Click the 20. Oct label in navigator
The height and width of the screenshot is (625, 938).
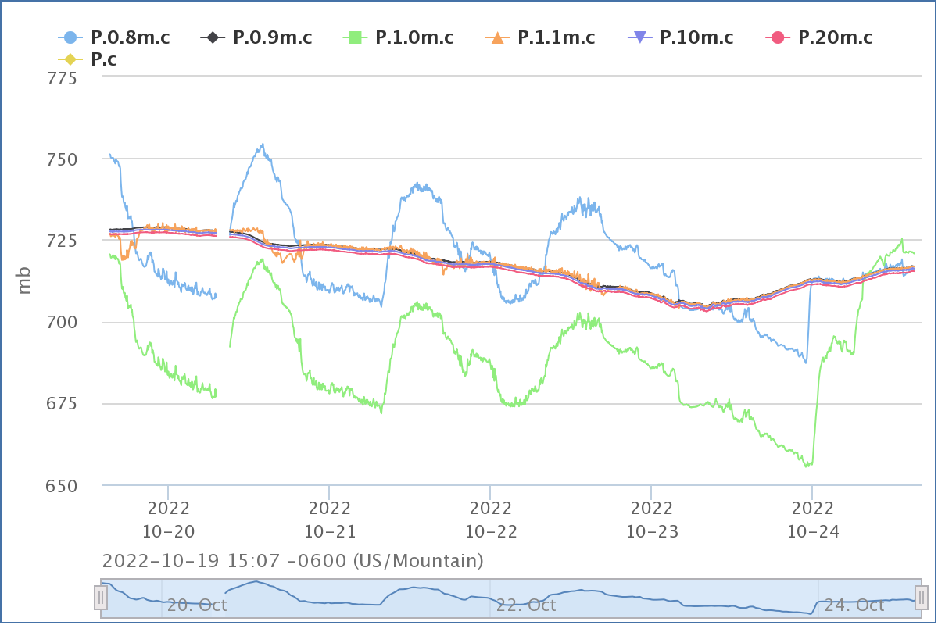[197, 605]
